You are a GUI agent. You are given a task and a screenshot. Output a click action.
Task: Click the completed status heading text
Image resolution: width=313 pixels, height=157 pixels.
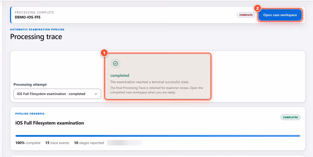tap(120, 76)
